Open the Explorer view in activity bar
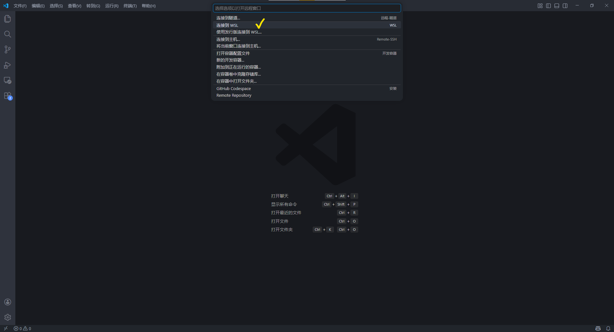 click(x=8, y=19)
